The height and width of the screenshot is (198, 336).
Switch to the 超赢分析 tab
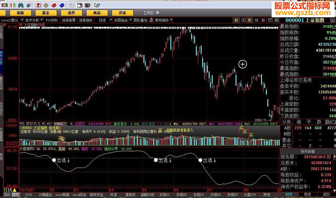click(147, 195)
